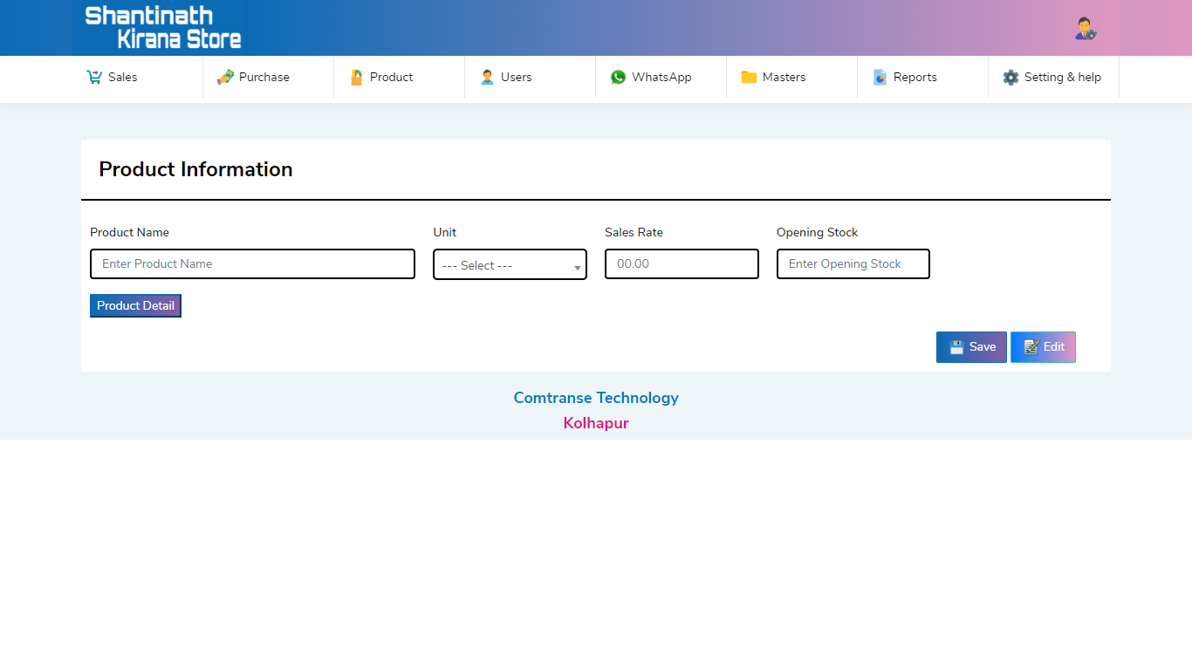Click the Save button
The image size is (1192, 670).
click(971, 347)
